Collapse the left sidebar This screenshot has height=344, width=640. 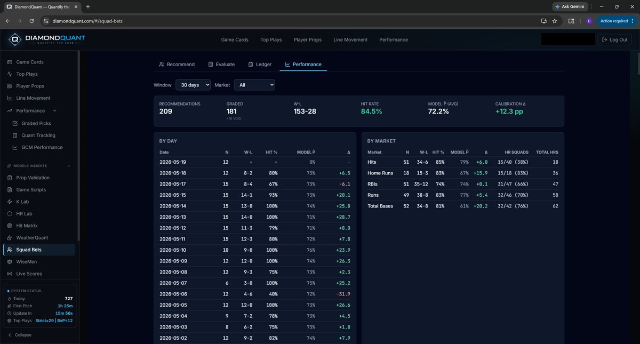20,335
